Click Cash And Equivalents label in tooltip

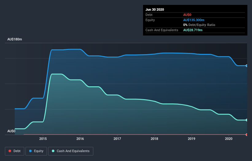tap(162, 30)
